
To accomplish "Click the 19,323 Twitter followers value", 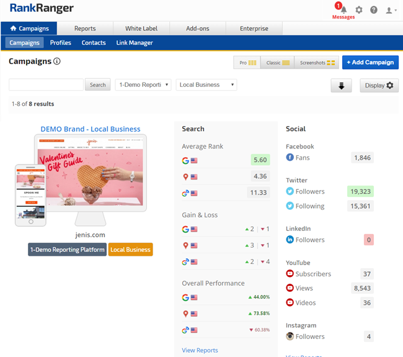I will coord(360,191).
